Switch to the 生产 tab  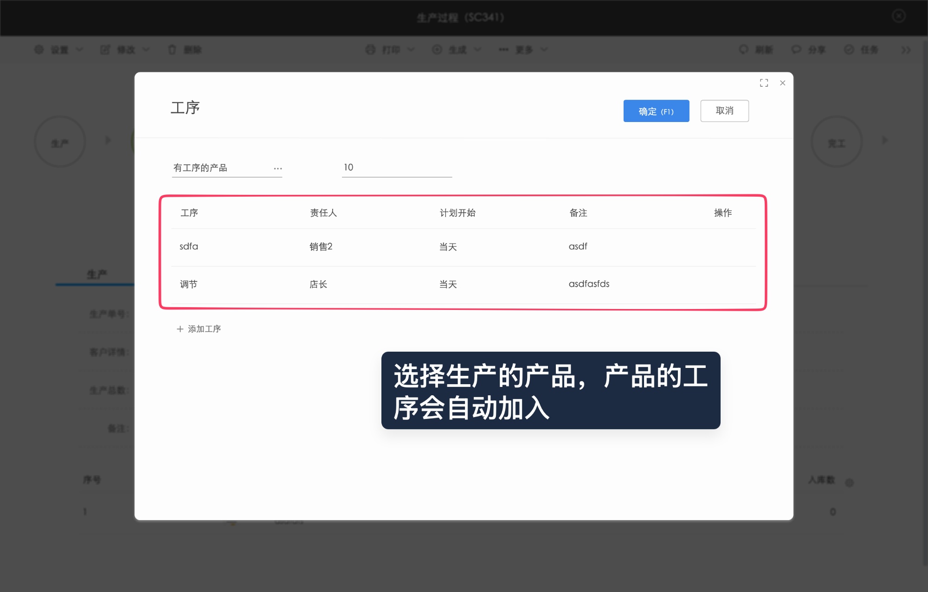(98, 274)
